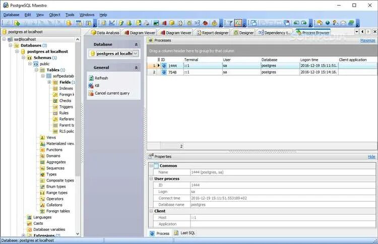Click the filter funnel toolbar icon

coord(230,23)
